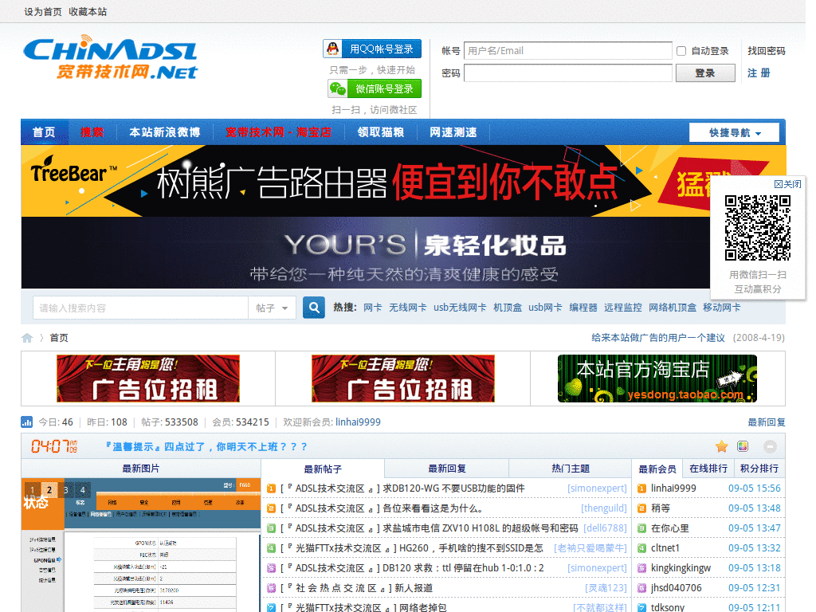Select slide 4 in image carousel
816x612 pixels.
coord(82,490)
